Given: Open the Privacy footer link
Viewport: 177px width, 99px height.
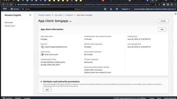Looking at the screenshot, I should pos(152,98).
